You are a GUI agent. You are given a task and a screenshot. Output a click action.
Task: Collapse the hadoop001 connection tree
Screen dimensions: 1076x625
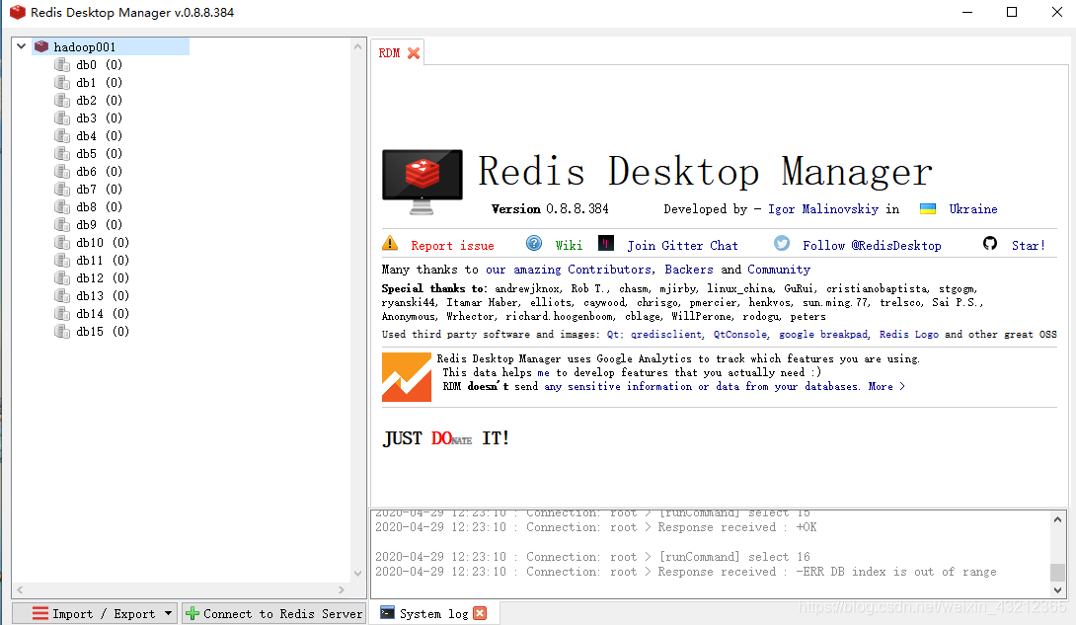pos(22,46)
